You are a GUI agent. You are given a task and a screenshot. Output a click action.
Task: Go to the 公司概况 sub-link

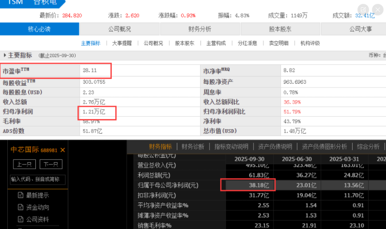click(153, 43)
